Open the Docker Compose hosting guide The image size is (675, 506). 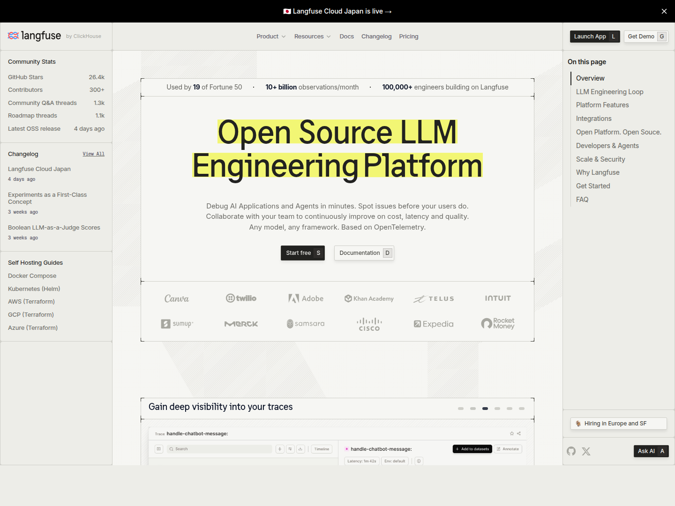[x=32, y=276]
